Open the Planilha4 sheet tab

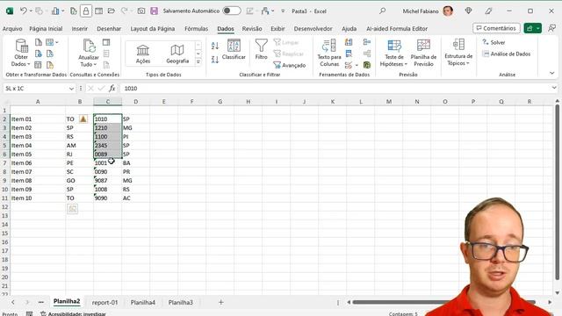142,302
